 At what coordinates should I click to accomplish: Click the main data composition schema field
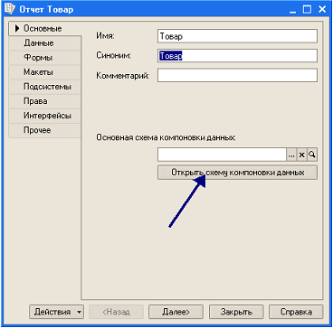pyautogui.click(x=222, y=155)
